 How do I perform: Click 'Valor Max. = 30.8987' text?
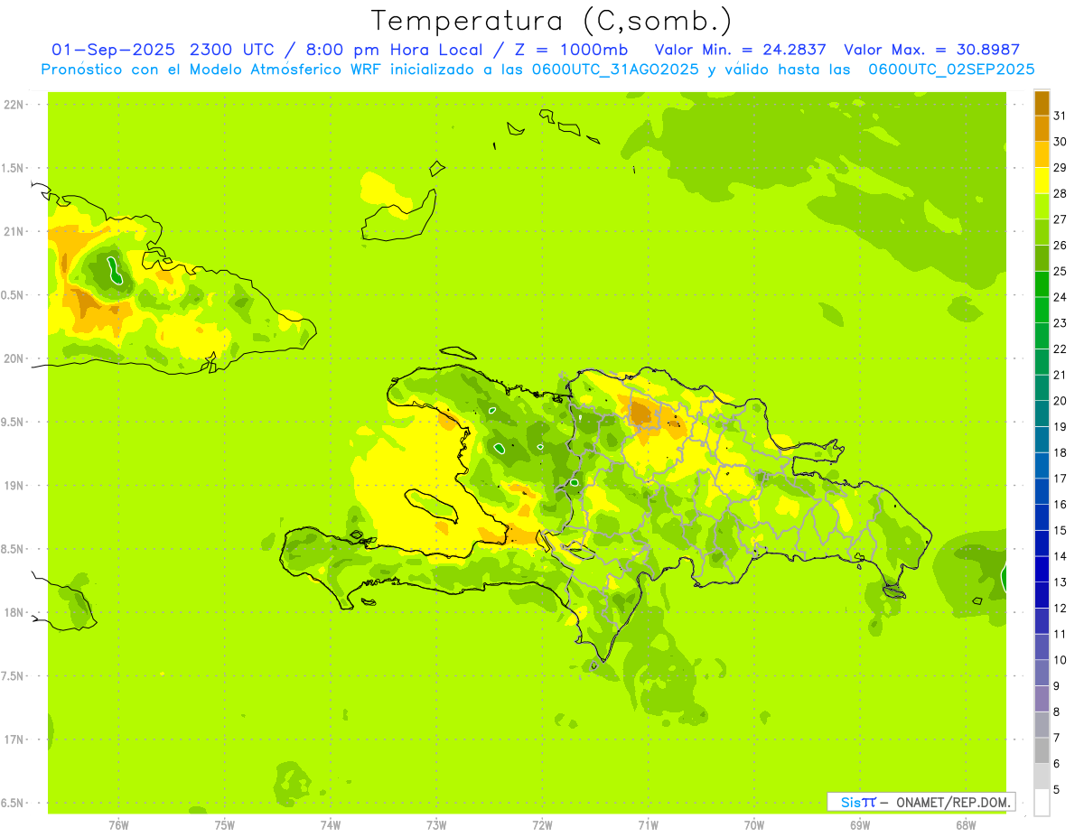click(x=931, y=50)
